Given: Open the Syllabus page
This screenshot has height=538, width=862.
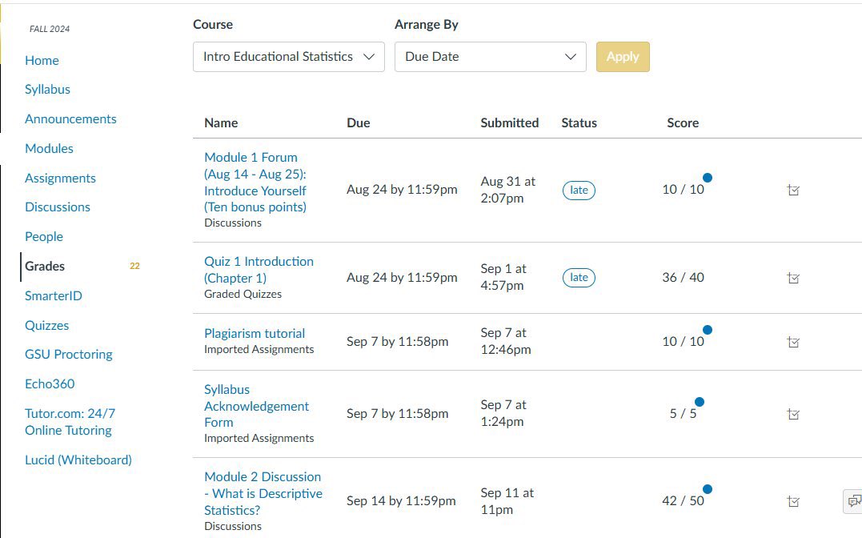Looking at the screenshot, I should click(x=47, y=89).
